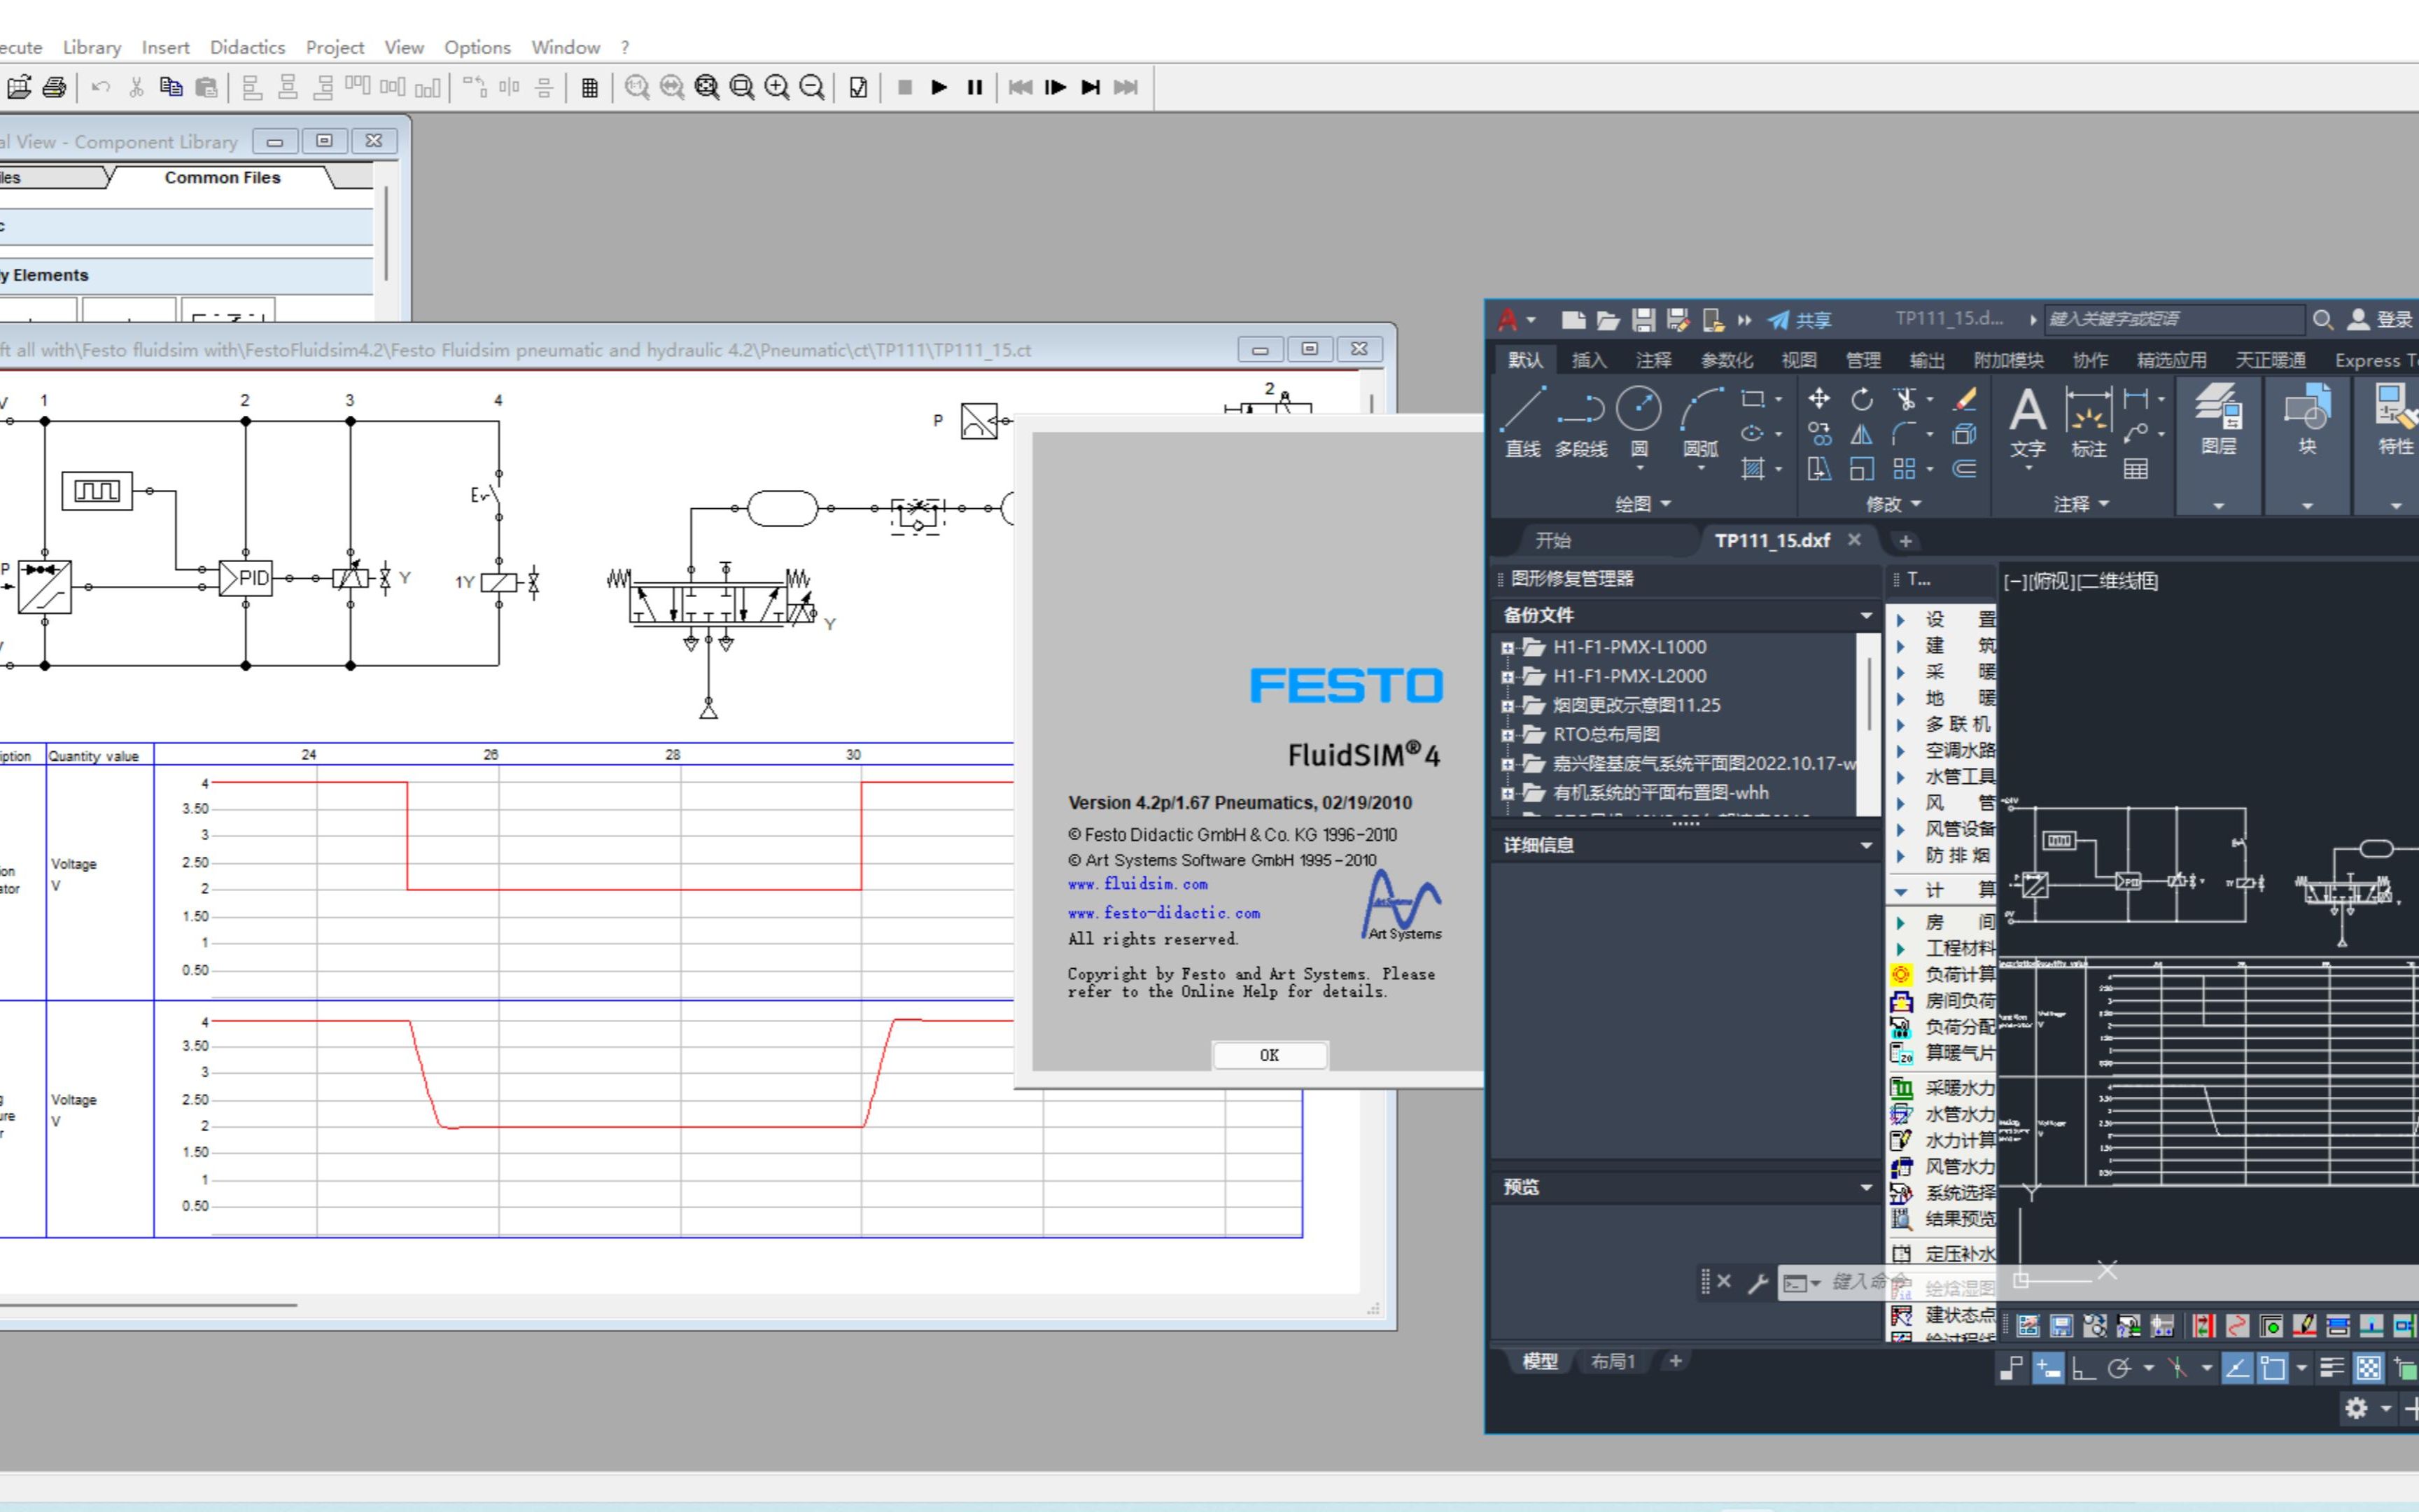Expand the H1-F1-PMX-L1000 backup folder
The height and width of the screenshot is (1512, 2419).
[x=1508, y=648]
